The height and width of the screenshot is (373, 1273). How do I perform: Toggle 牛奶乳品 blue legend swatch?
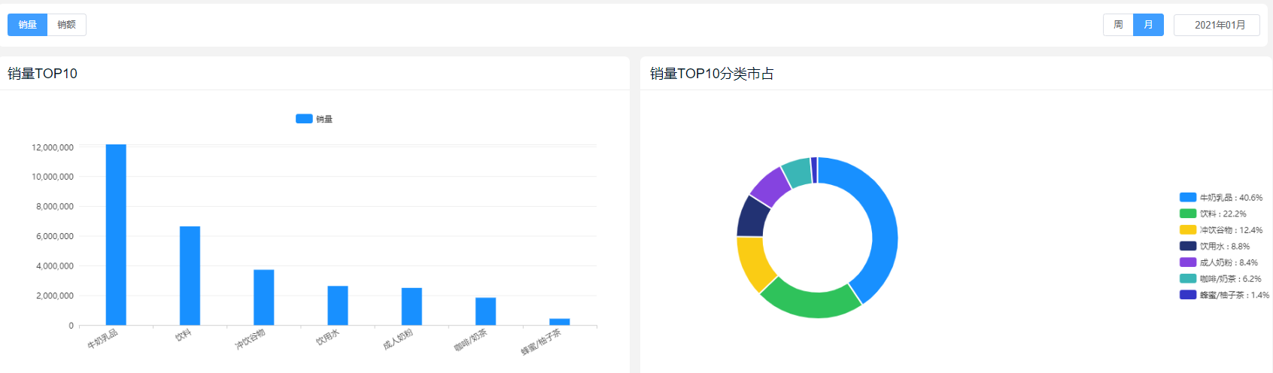pos(1188,197)
